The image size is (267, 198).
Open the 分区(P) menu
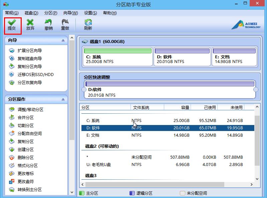(x=51, y=13)
